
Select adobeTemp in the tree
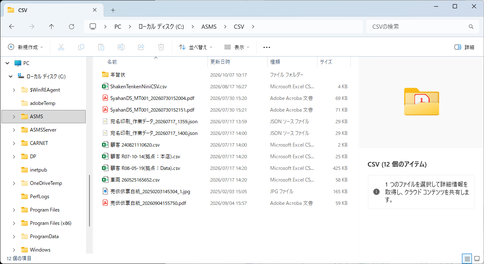[42, 103]
